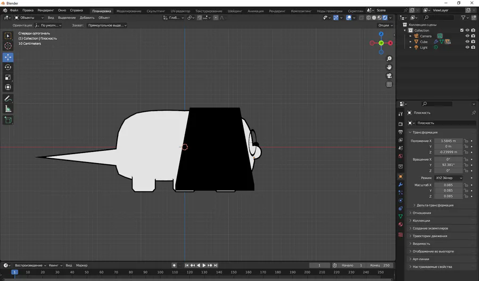The width and height of the screenshot is (479, 281).
Task: Open the Файл menu
Action: pos(14,11)
